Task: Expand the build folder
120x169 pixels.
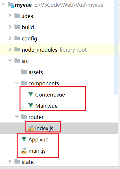Action: 10,27
